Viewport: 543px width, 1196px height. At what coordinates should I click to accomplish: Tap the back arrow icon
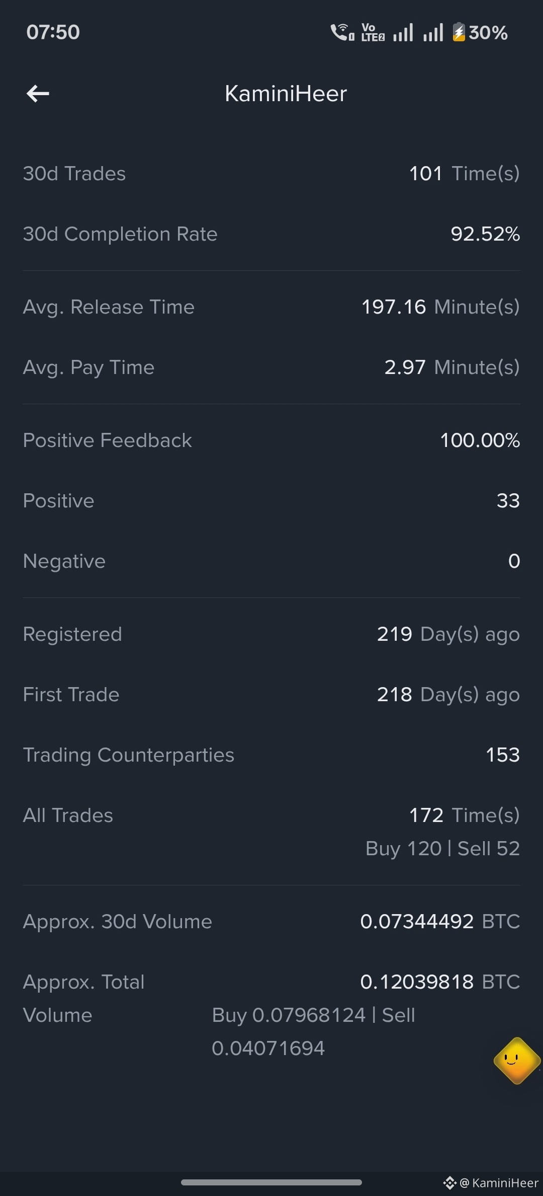38,93
